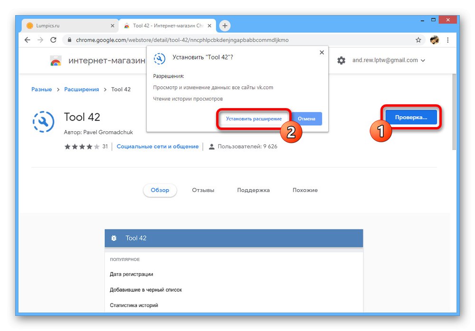The width and height of the screenshot is (475, 331).
Task: Open the Chrome profile avatar
Action: click(435, 40)
